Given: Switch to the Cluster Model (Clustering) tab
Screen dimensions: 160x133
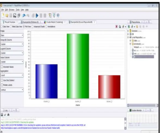Looking at the screenshot, I should (55, 22).
